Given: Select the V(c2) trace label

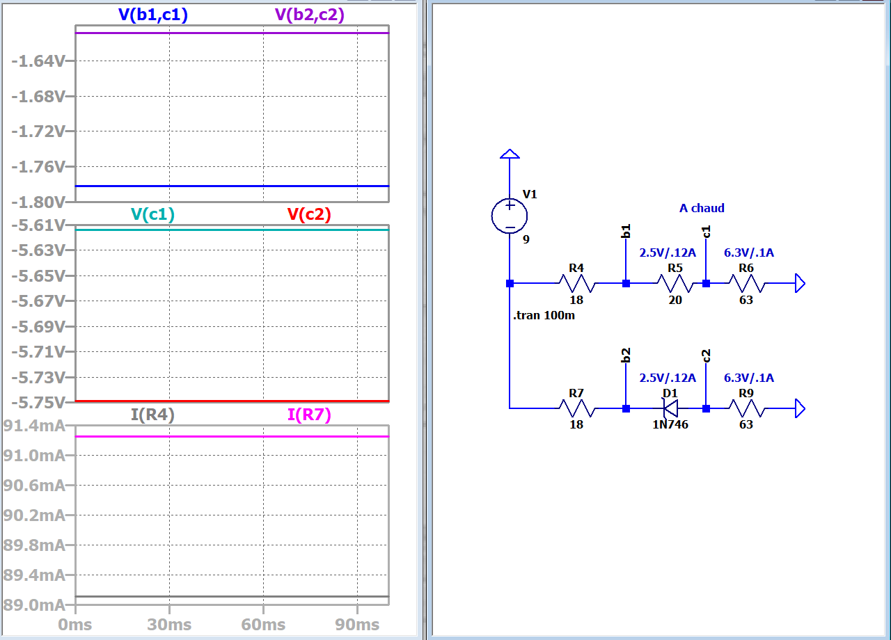Looking at the screenshot, I should coord(309,215).
